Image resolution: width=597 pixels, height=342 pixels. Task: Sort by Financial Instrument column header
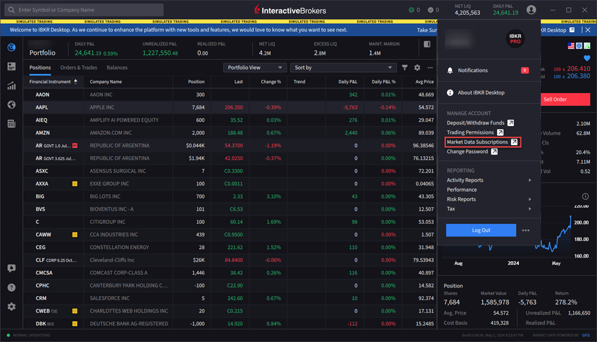tap(53, 81)
